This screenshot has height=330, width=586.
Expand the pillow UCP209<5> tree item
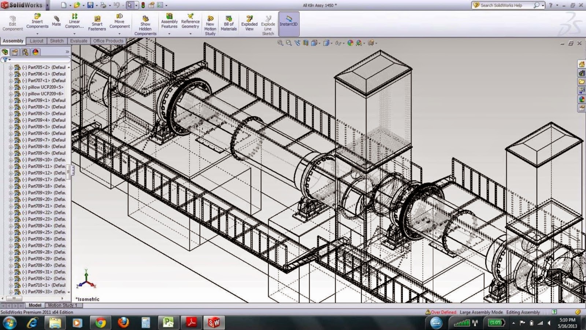[11, 87]
